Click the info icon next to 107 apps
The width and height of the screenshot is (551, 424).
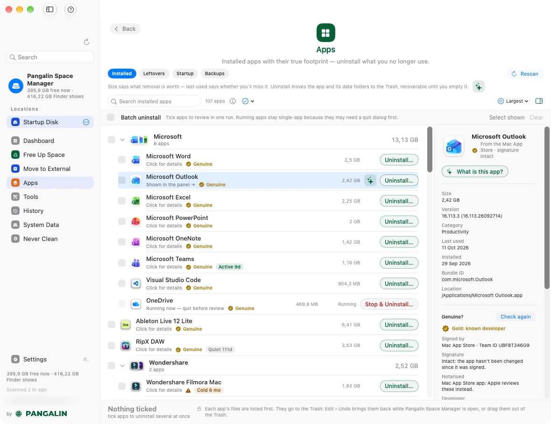coord(233,101)
